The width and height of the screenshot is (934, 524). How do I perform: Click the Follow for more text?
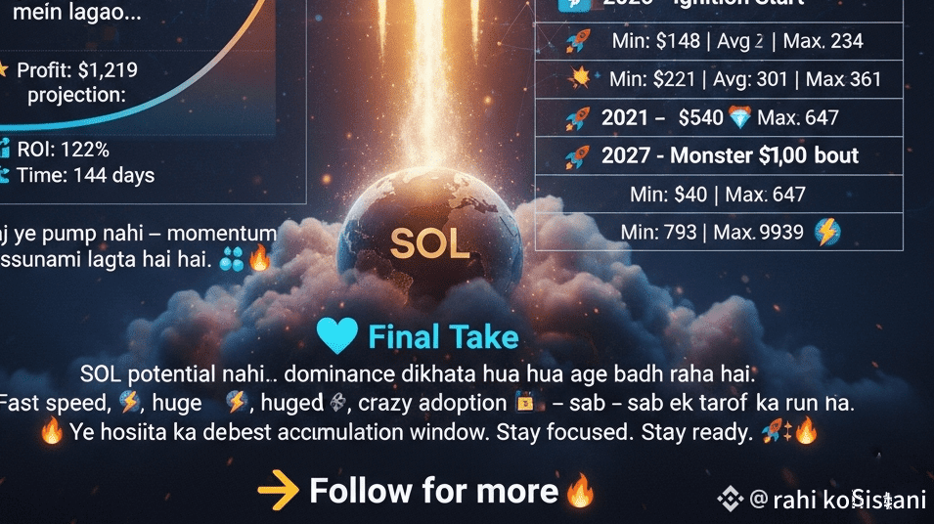[x=433, y=491]
